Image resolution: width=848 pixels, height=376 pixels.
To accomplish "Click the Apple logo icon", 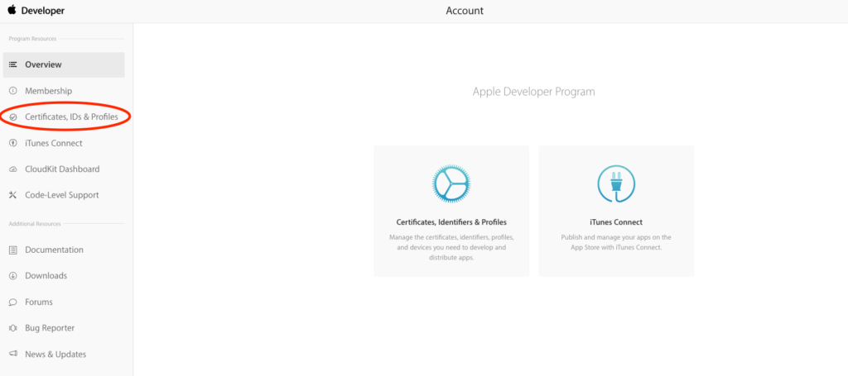I will [x=12, y=10].
